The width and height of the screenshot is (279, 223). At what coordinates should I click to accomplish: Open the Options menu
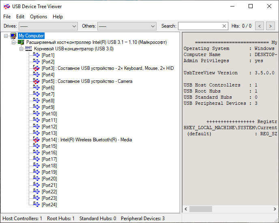pyautogui.click(x=39, y=17)
